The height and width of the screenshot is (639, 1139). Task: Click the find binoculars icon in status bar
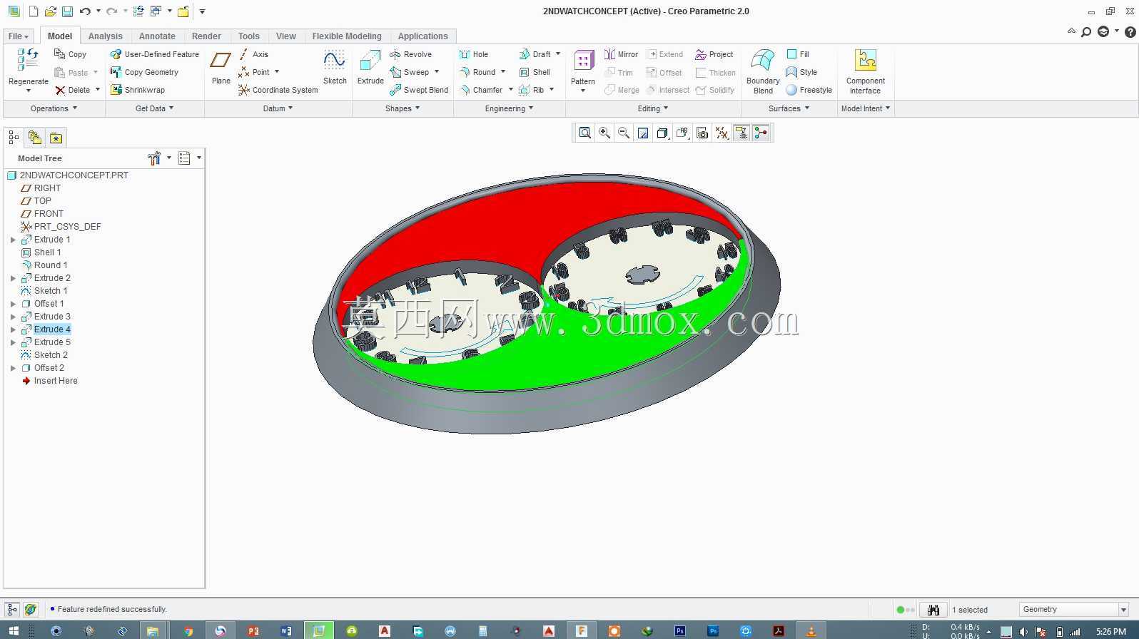pos(933,610)
